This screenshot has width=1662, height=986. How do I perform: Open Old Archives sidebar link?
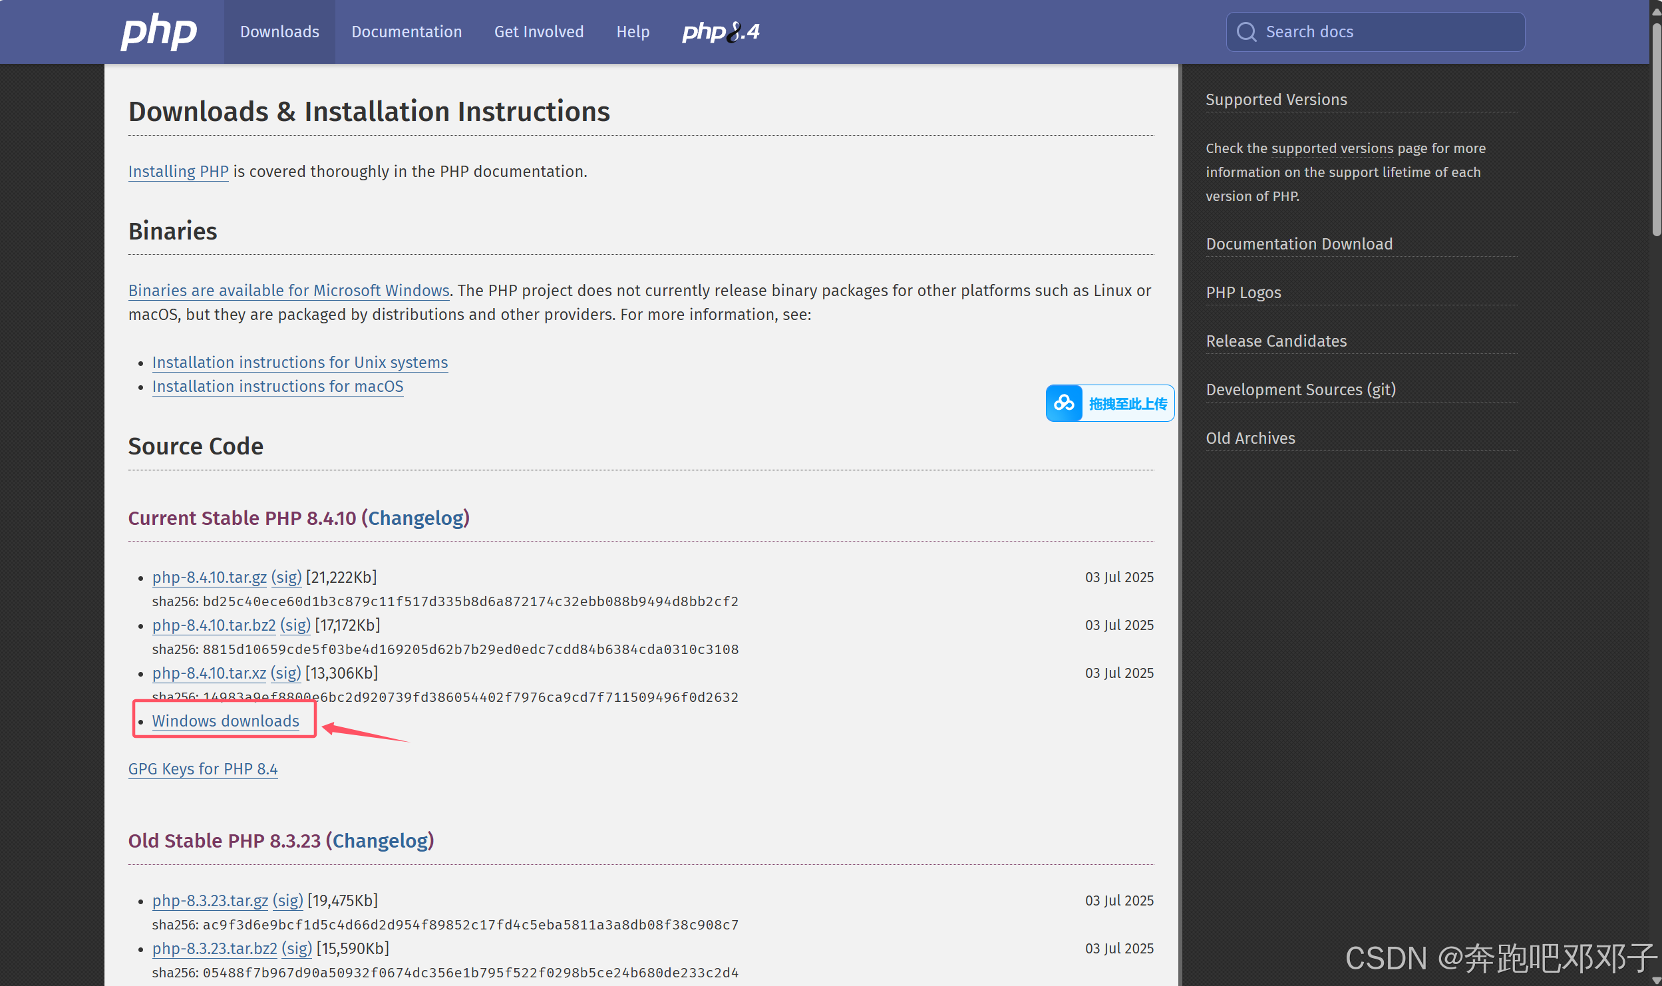1250,438
